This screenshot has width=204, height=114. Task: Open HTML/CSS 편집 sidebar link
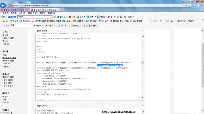pyautogui.click(x=9, y=58)
